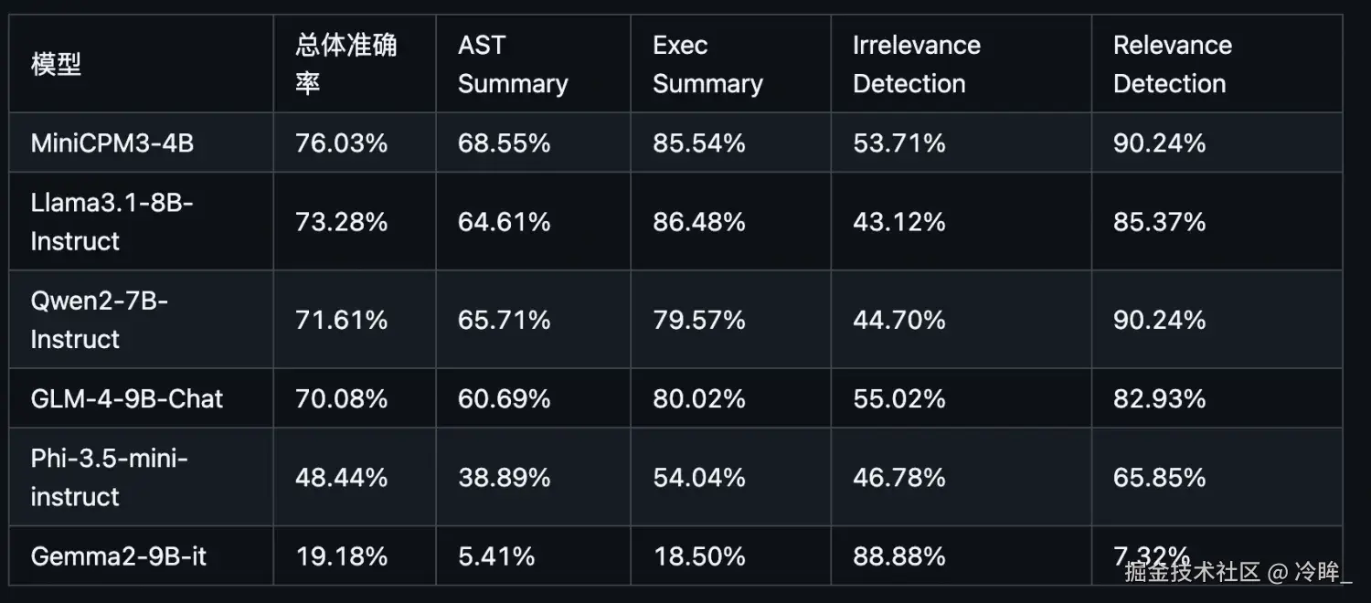
Task: Select the Exec Summary header cell
Action: click(707, 64)
